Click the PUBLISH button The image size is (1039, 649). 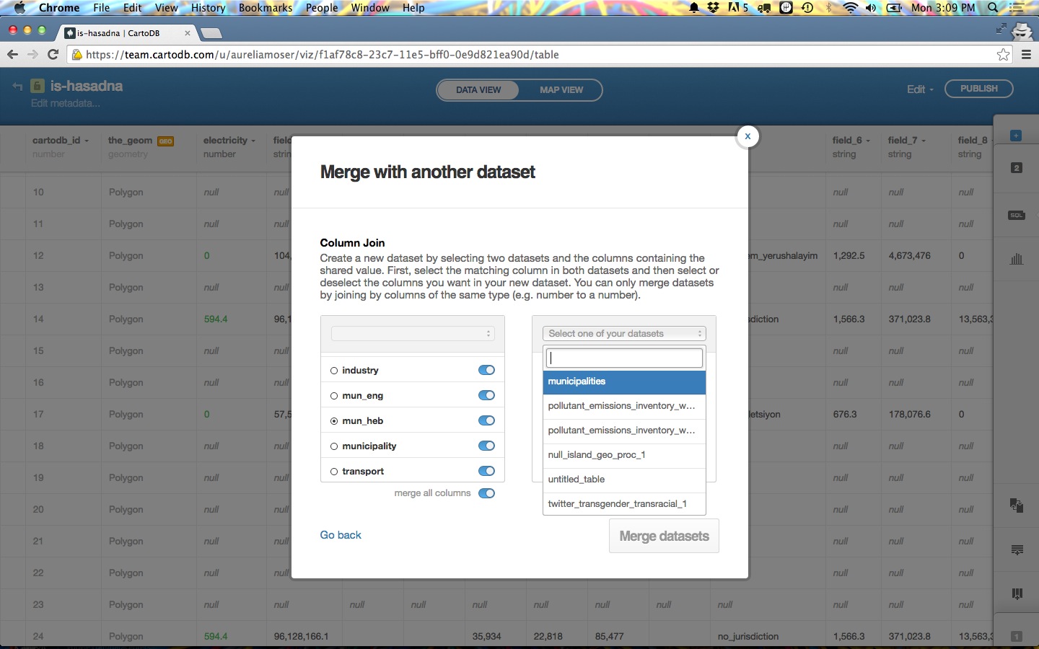pyautogui.click(x=979, y=89)
